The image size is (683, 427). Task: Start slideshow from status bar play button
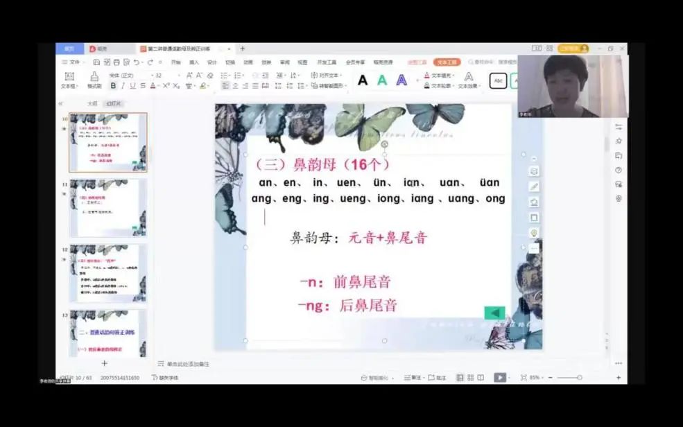[x=499, y=378]
